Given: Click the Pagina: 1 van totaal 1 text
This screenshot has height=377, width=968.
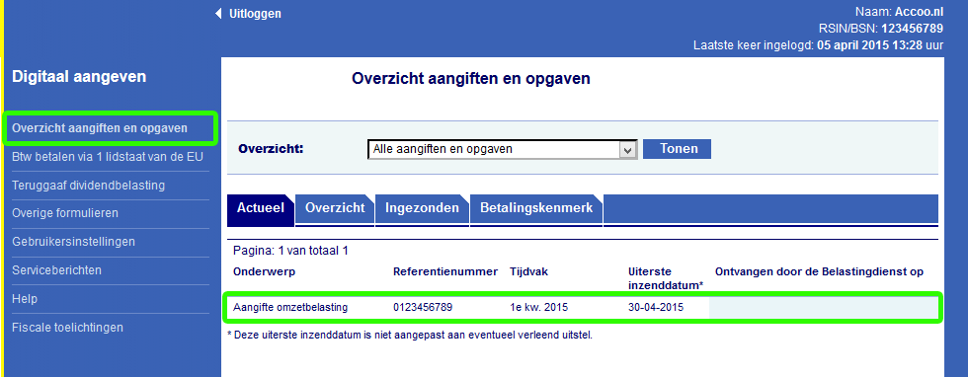Looking at the screenshot, I should [x=290, y=251].
